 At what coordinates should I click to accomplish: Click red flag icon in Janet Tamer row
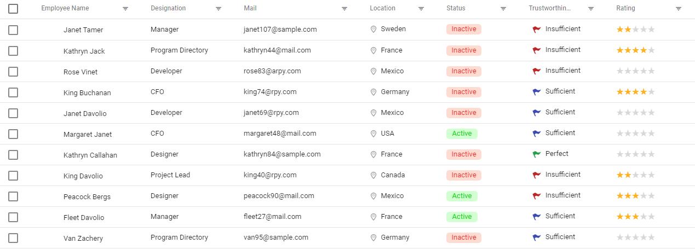pyautogui.click(x=537, y=30)
